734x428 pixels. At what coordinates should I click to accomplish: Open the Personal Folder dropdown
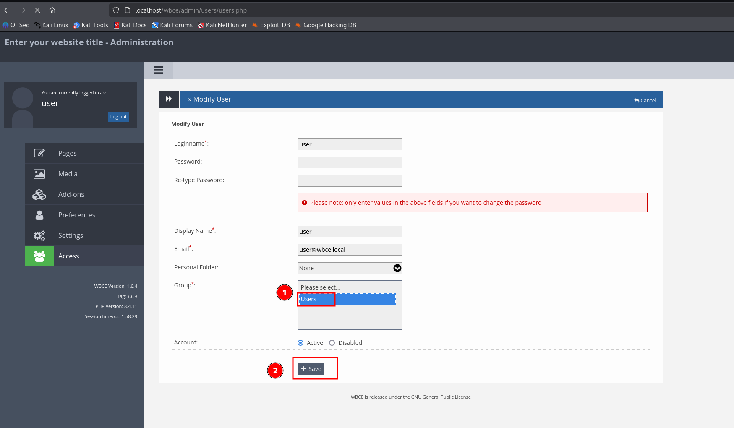(x=350, y=268)
